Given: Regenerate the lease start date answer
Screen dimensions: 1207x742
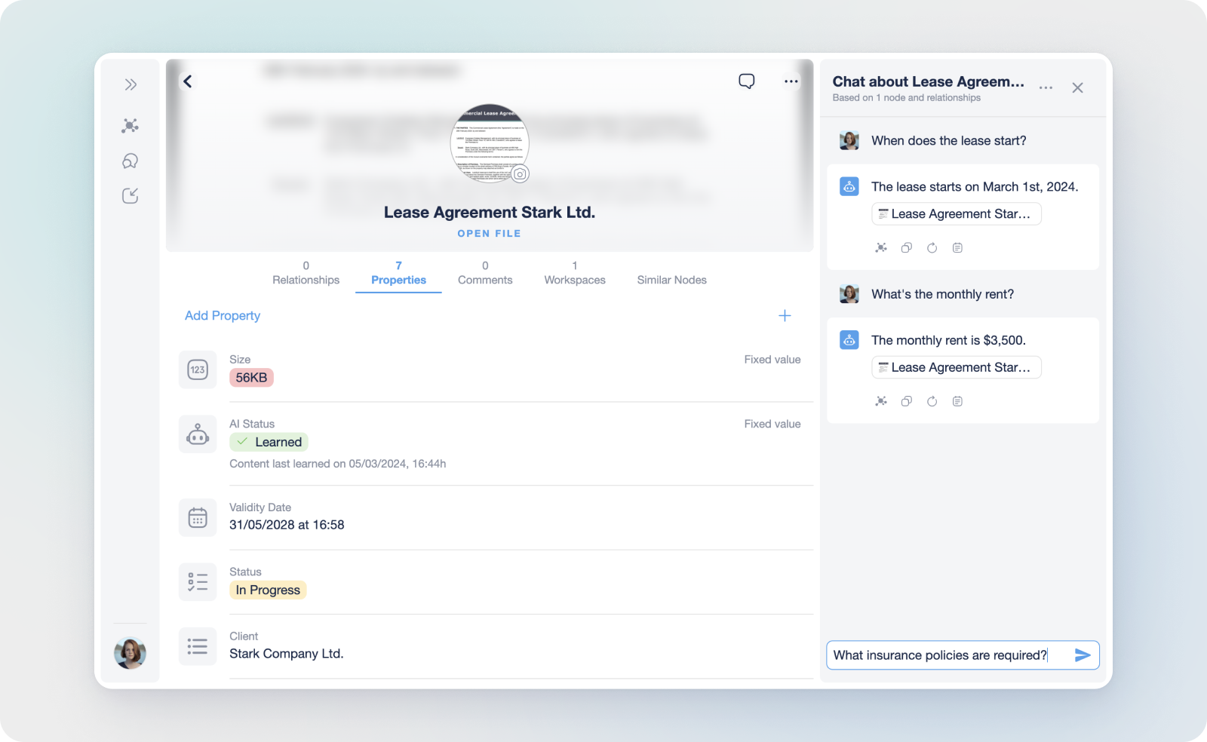Looking at the screenshot, I should 932,247.
